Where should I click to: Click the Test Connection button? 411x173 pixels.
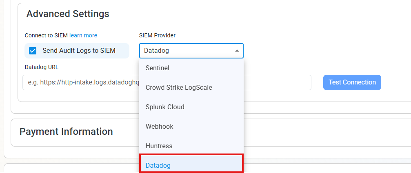[352, 82]
